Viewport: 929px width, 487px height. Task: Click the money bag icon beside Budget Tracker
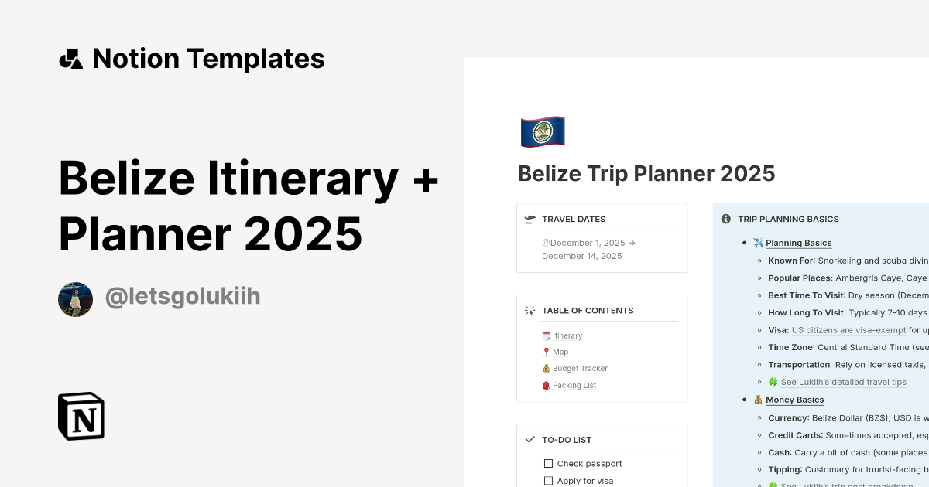pos(546,369)
